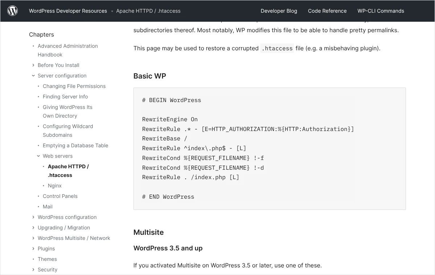Collapse the Web servers chevron
435x275 pixels.
tap(38, 156)
